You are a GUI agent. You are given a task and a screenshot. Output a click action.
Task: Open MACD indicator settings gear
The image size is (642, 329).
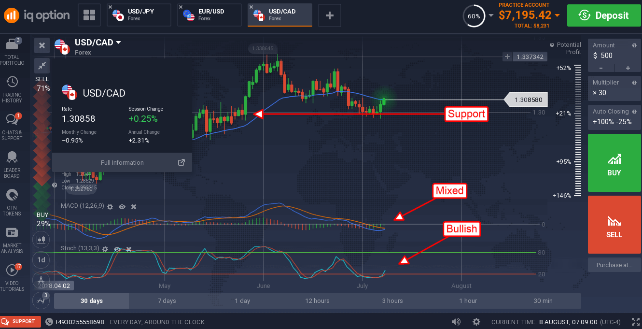(110, 206)
